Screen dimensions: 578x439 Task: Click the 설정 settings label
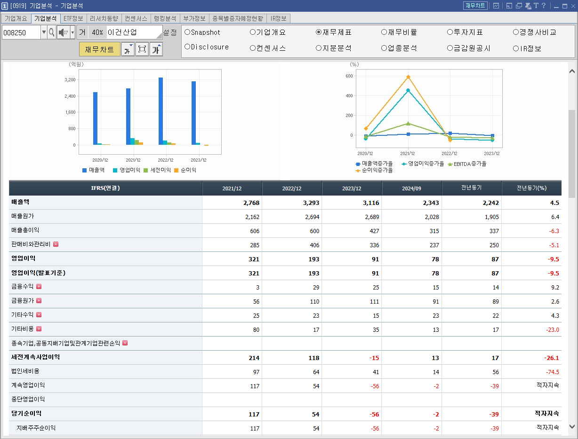tap(170, 32)
